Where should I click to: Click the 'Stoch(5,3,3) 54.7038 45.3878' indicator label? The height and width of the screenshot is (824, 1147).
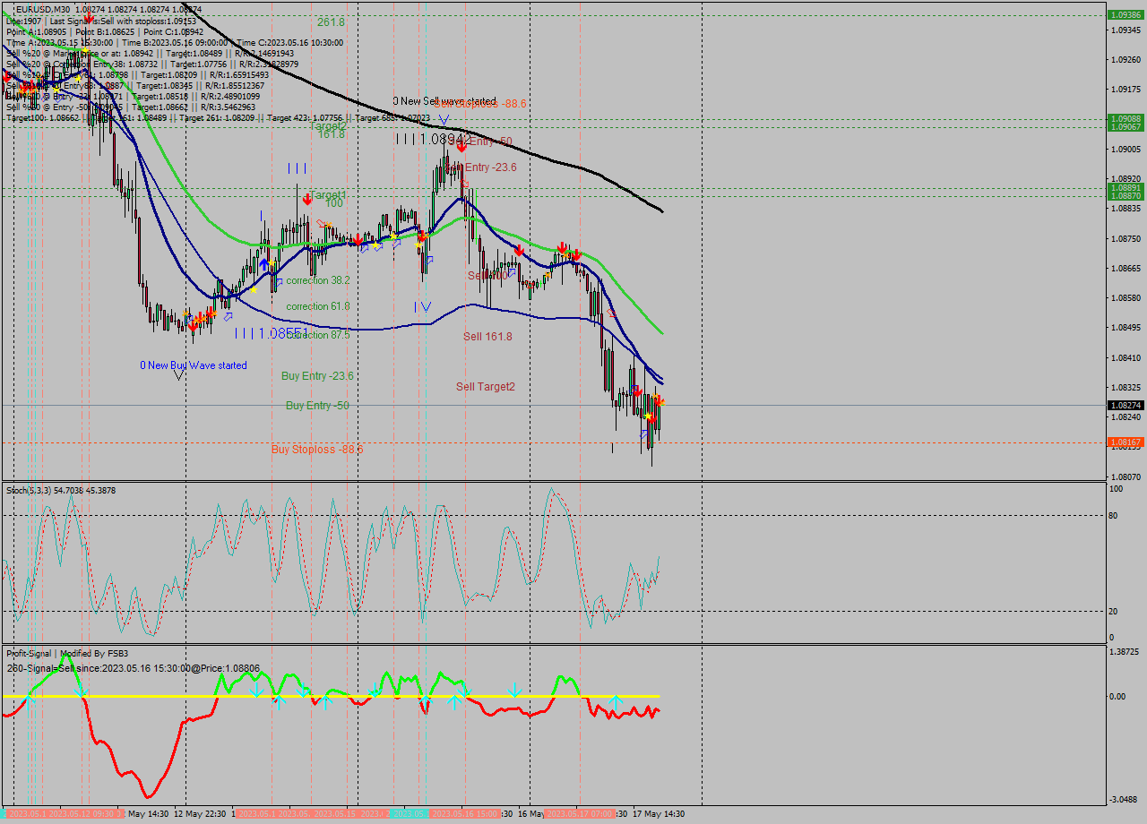pos(61,491)
